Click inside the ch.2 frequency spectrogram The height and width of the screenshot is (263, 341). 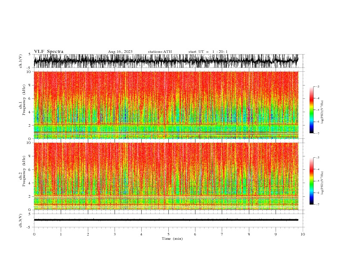166,176
